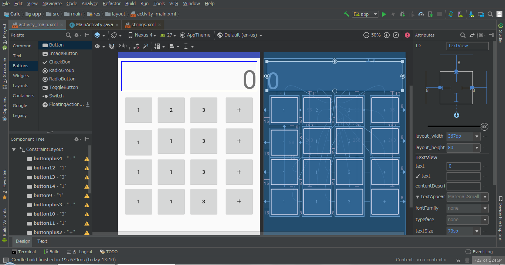Run the app with the green play button

tap(384, 14)
